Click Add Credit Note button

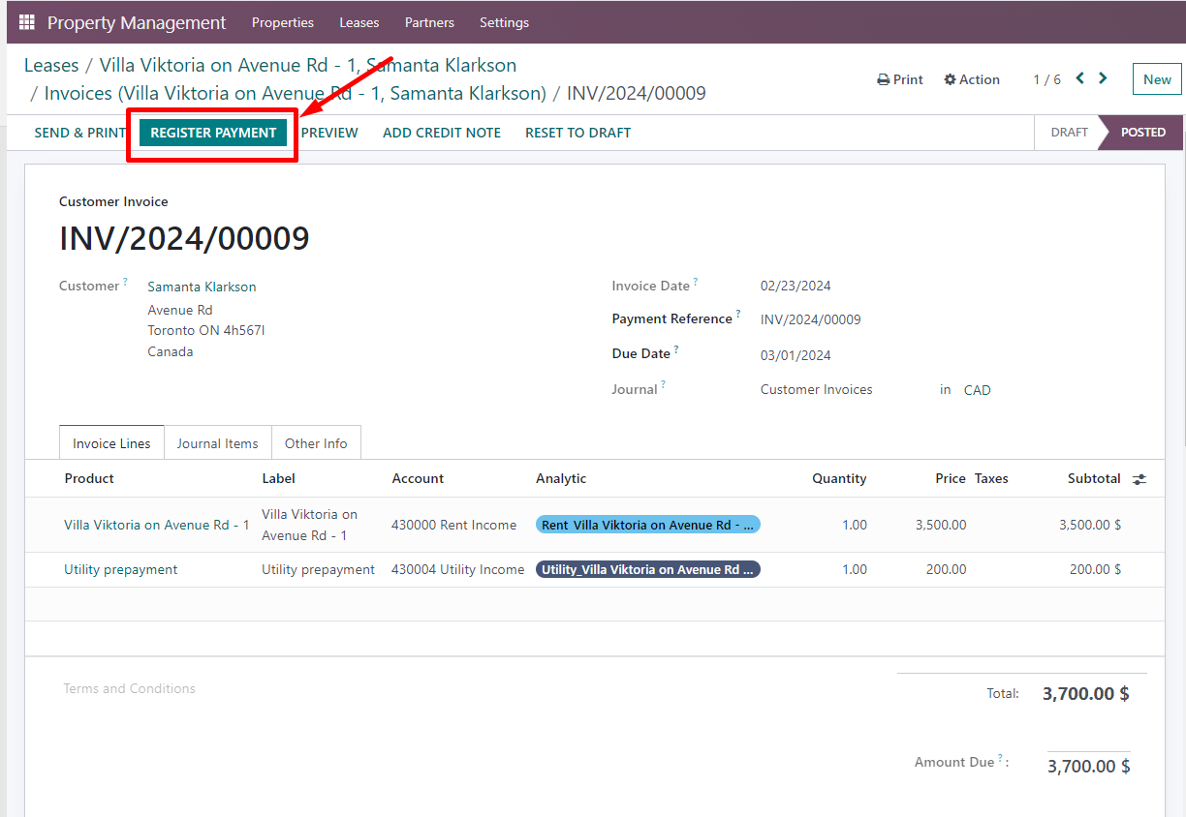(442, 133)
